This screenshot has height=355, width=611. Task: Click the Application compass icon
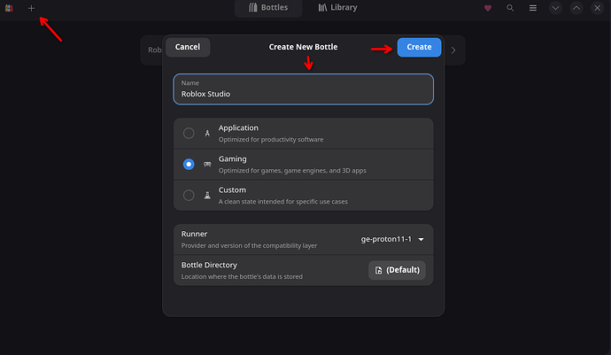pyautogui.click(x=207, y=134)
